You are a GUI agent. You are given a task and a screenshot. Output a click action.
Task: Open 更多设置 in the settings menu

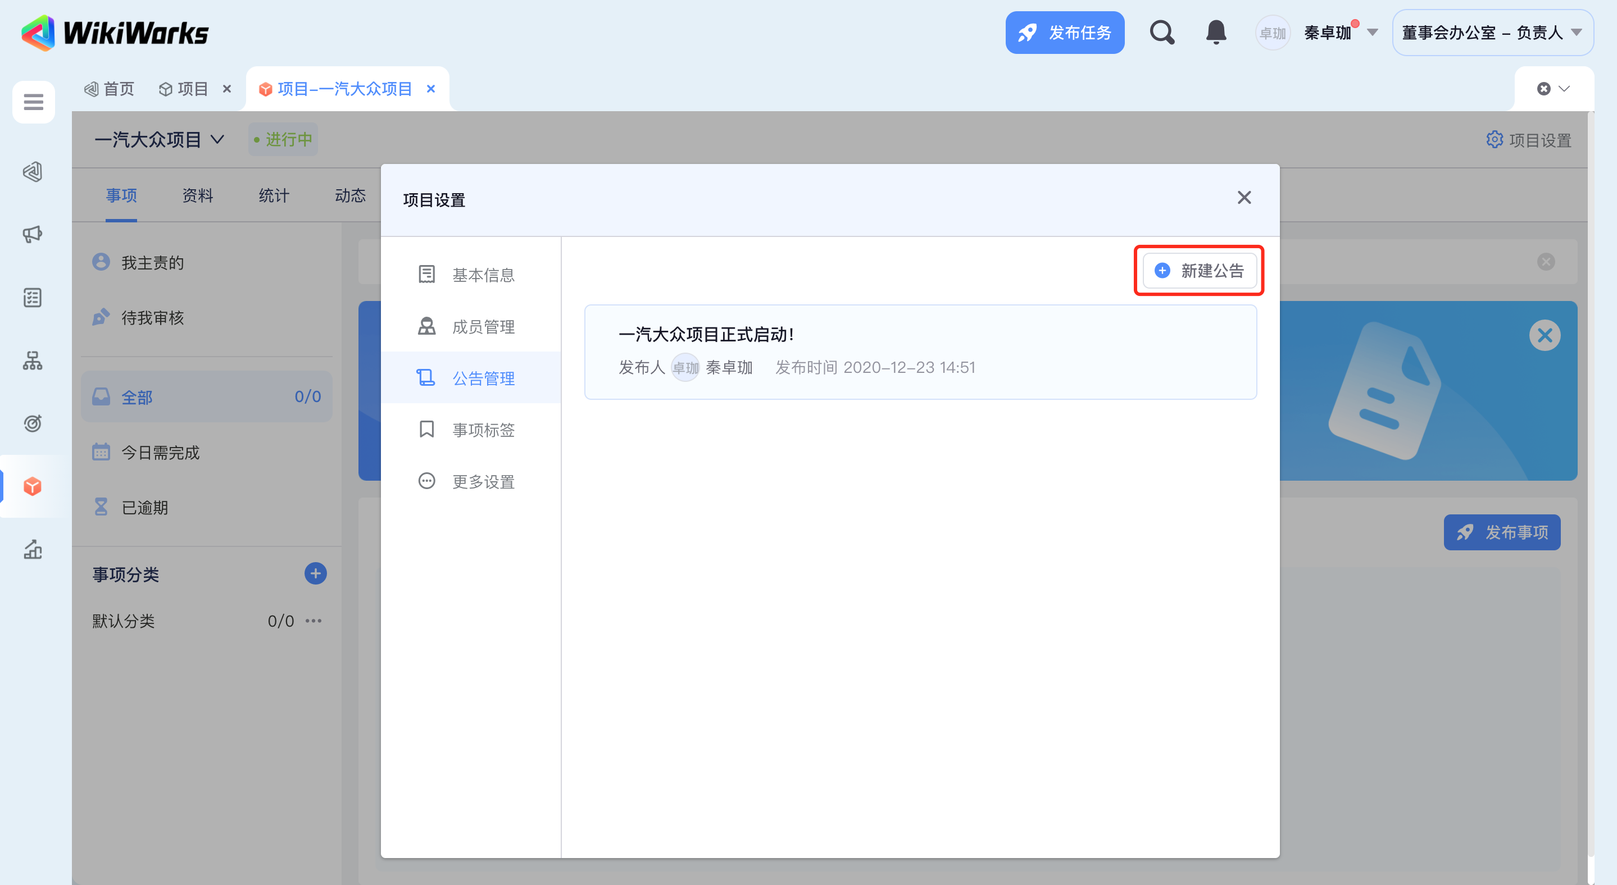coord(483,482)
